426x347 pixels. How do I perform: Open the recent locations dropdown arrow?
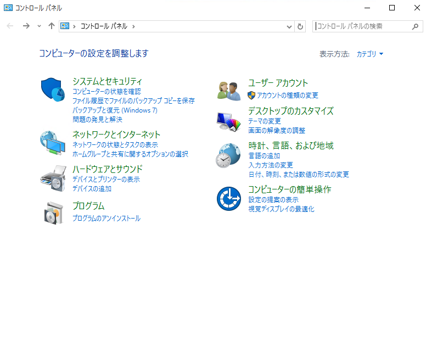pyautogui.click(x=39, y=26)
